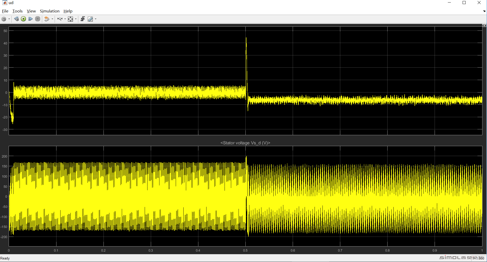Open the Simulation menu
The image size is (487, 262).
tap(50, 11)
